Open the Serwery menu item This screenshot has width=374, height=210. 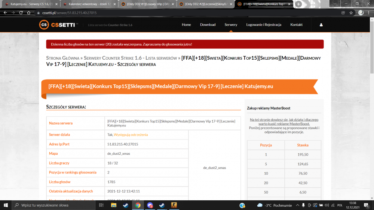click(231, 25)
